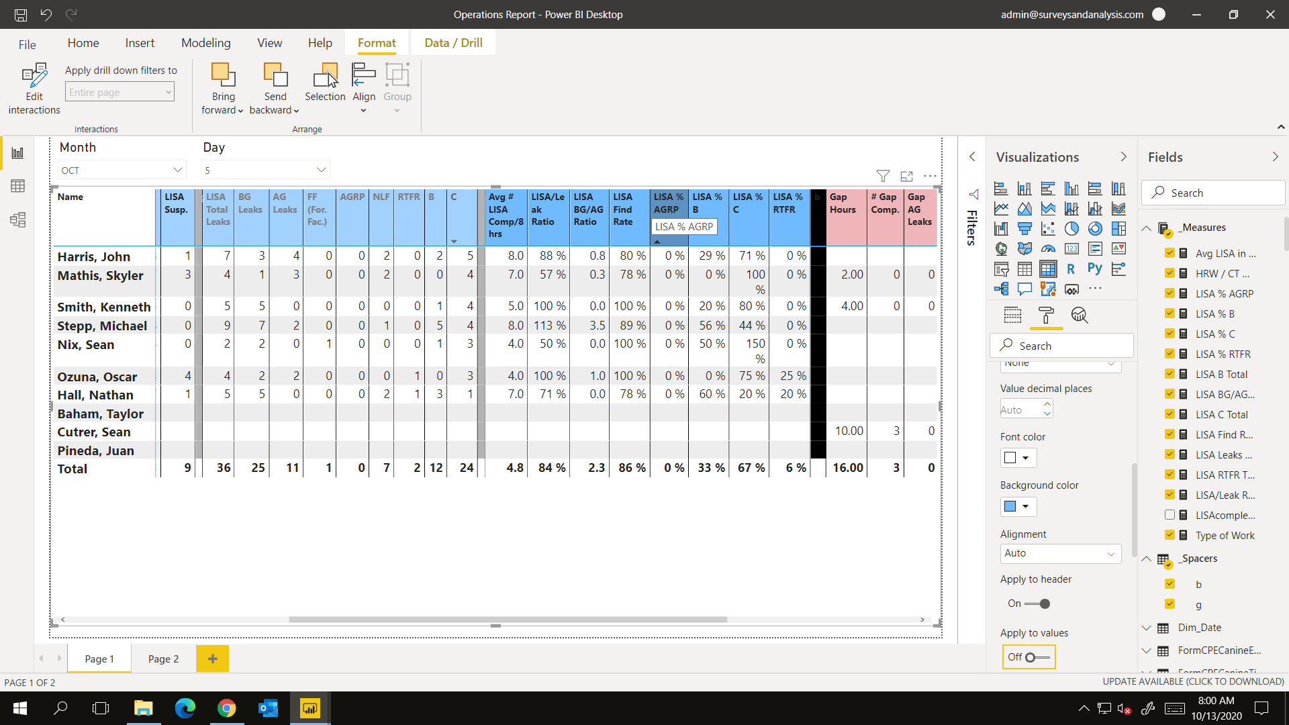Screen dimensions: 1289x725
Task: Open the File menu
Action: point(28,44)
